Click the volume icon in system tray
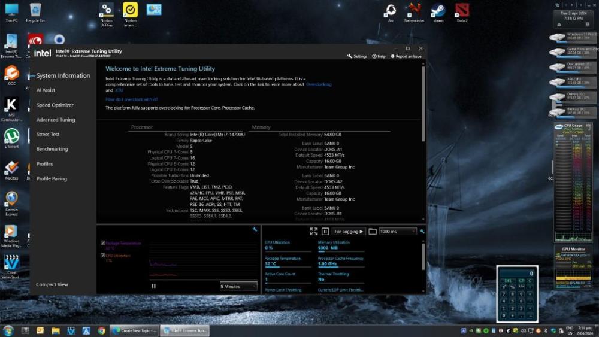The height and width of the screenshot is (337, 599). pyautogui.click(x=523, y=330)
